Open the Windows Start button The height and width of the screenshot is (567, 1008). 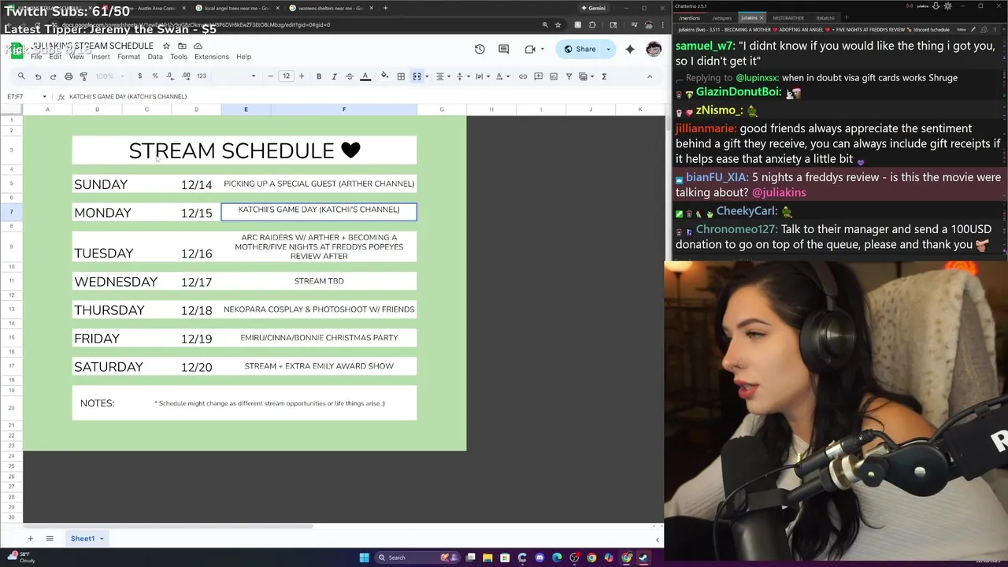pyautogui.click(x=364, y=558)
